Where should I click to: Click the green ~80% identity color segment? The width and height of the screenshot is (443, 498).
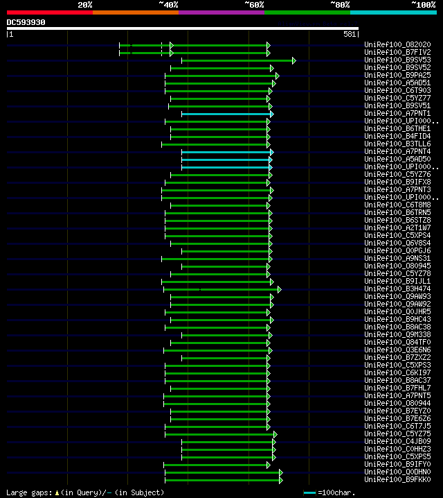point(307,12)
